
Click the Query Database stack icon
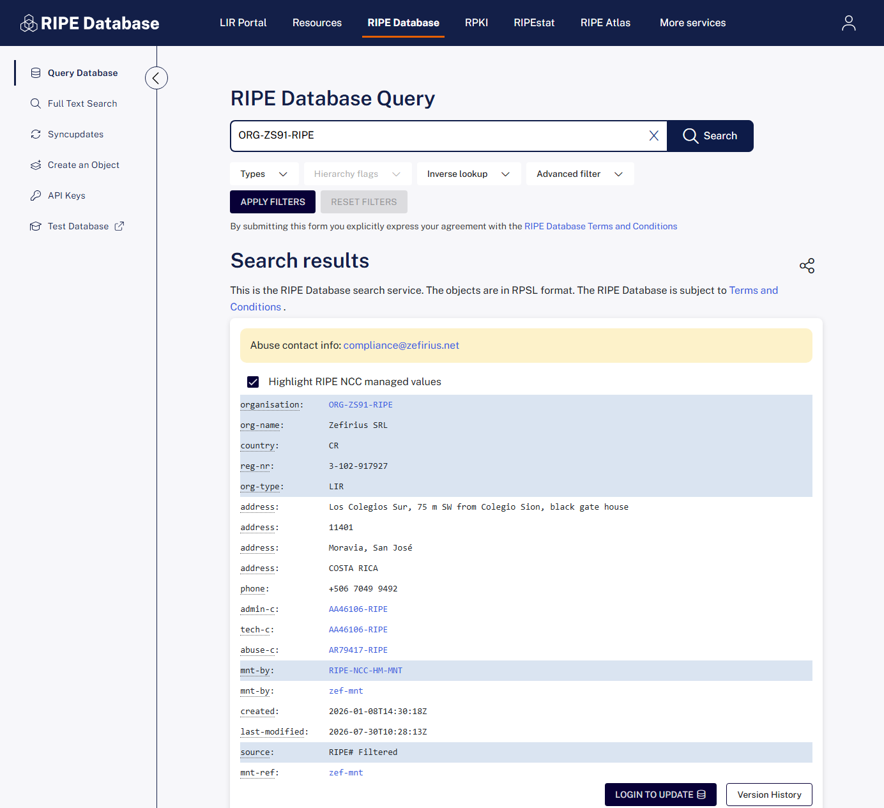point(36,73)
